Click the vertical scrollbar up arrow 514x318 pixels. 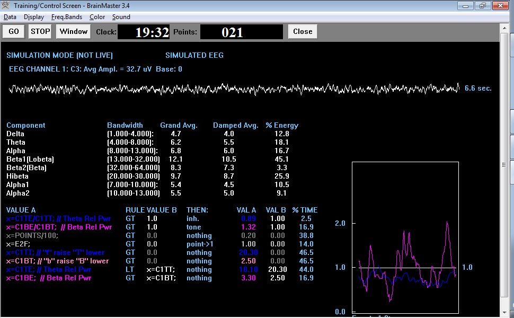[504, 28]
